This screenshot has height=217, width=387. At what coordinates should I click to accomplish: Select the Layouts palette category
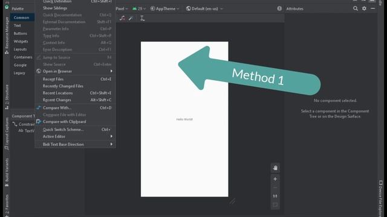coord(20,49)
